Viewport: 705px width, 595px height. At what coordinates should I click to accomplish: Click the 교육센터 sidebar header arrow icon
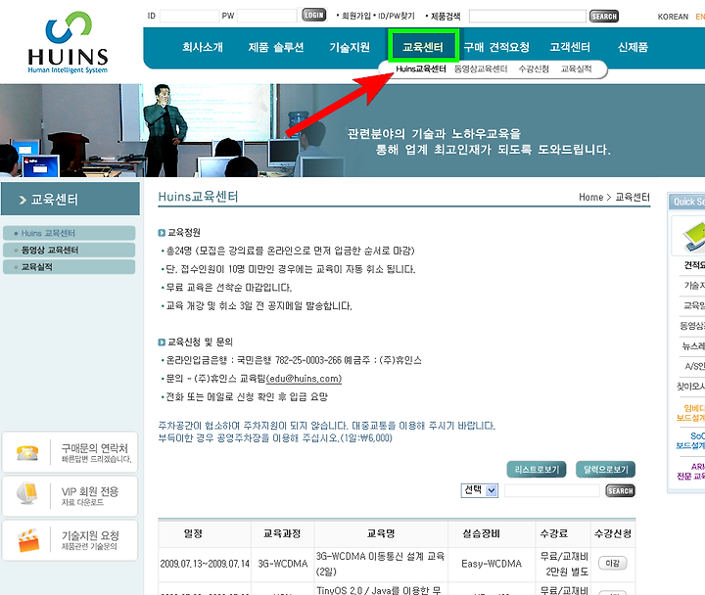(x=23, y=200)
